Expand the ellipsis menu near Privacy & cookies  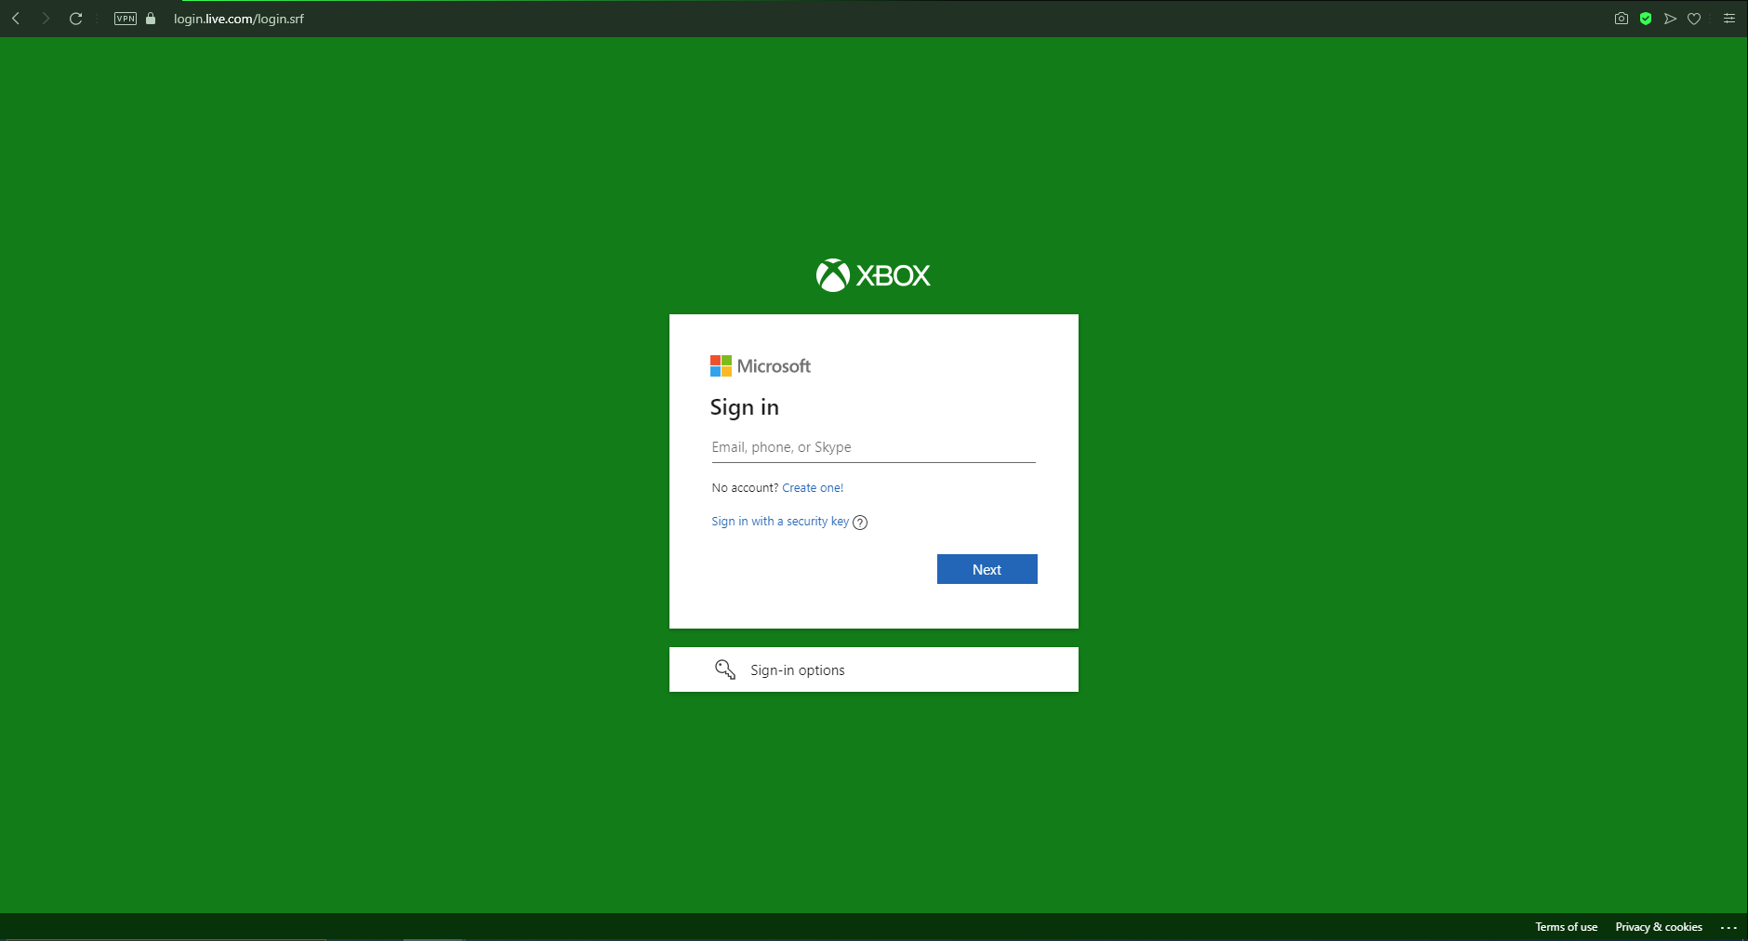[1725, 926]
